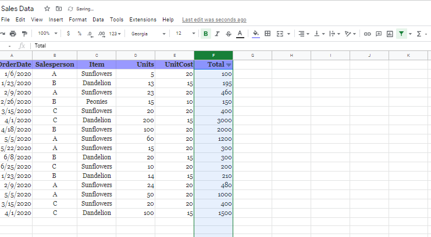This screenshot has height=237, width=431.
Task: Select the UnitCost header cell
Action: [174, 64]
